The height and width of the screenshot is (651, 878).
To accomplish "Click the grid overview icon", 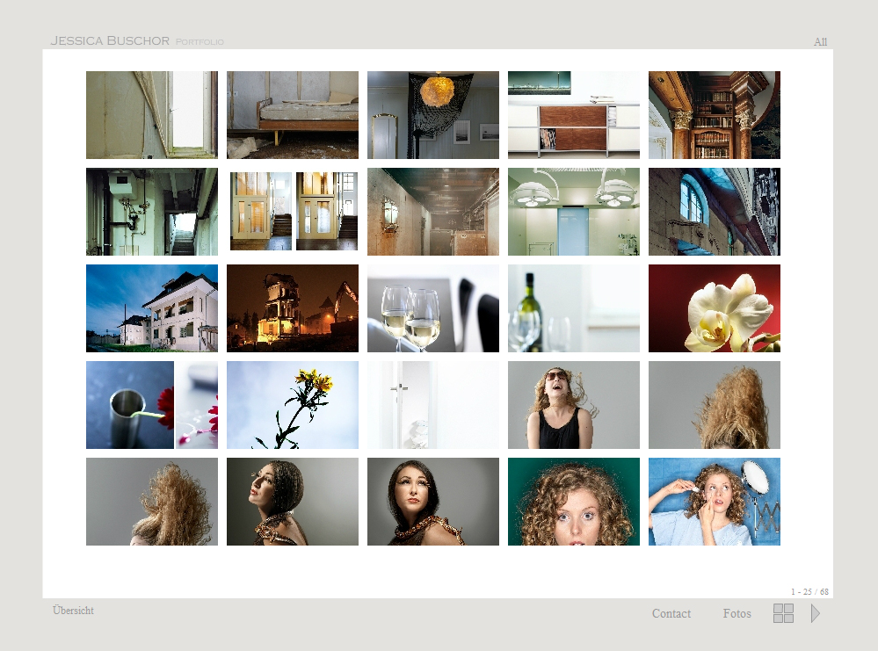I will [x=783, y=613].
